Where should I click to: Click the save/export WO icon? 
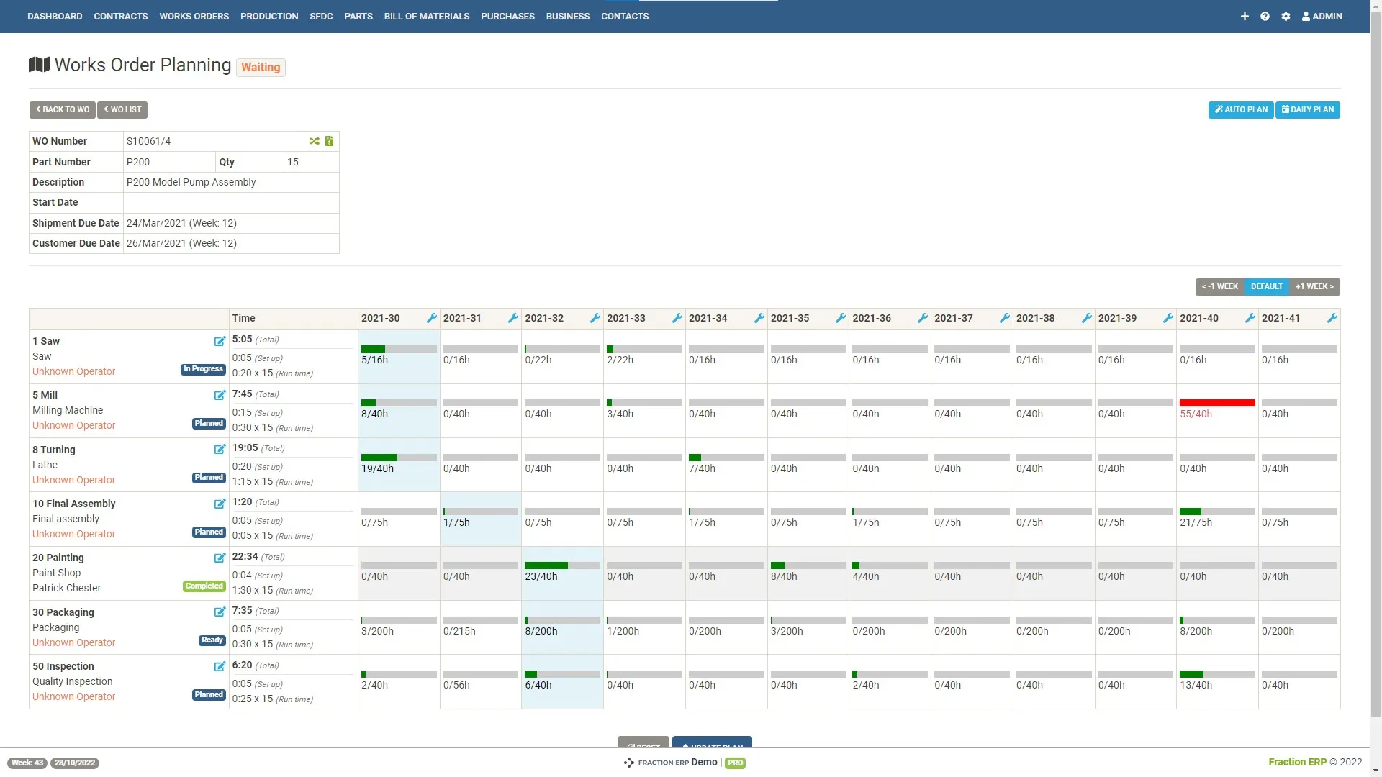point(330,140)
